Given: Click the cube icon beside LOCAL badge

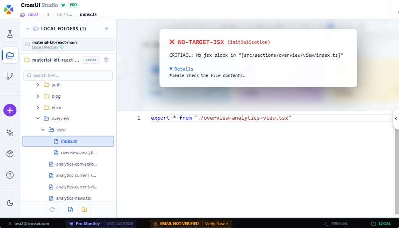Looking at the screenshot, I should coord(106,60).
